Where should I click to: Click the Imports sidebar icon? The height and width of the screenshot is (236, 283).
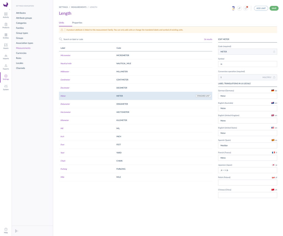(6, 56)
